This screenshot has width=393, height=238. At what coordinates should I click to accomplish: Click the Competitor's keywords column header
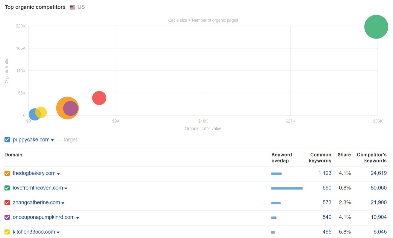click(x=371, y=157)
